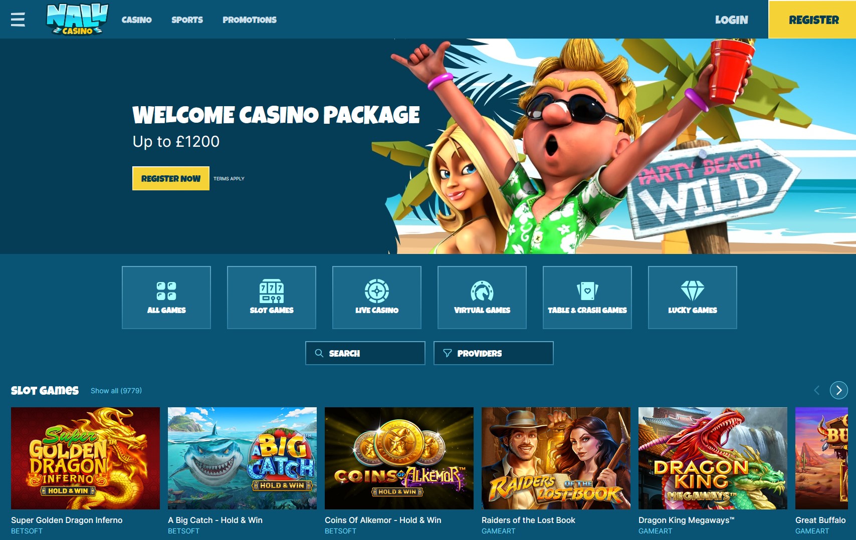
Task: Select the Virtual Games horse icon
Action: tap(482, 291)
